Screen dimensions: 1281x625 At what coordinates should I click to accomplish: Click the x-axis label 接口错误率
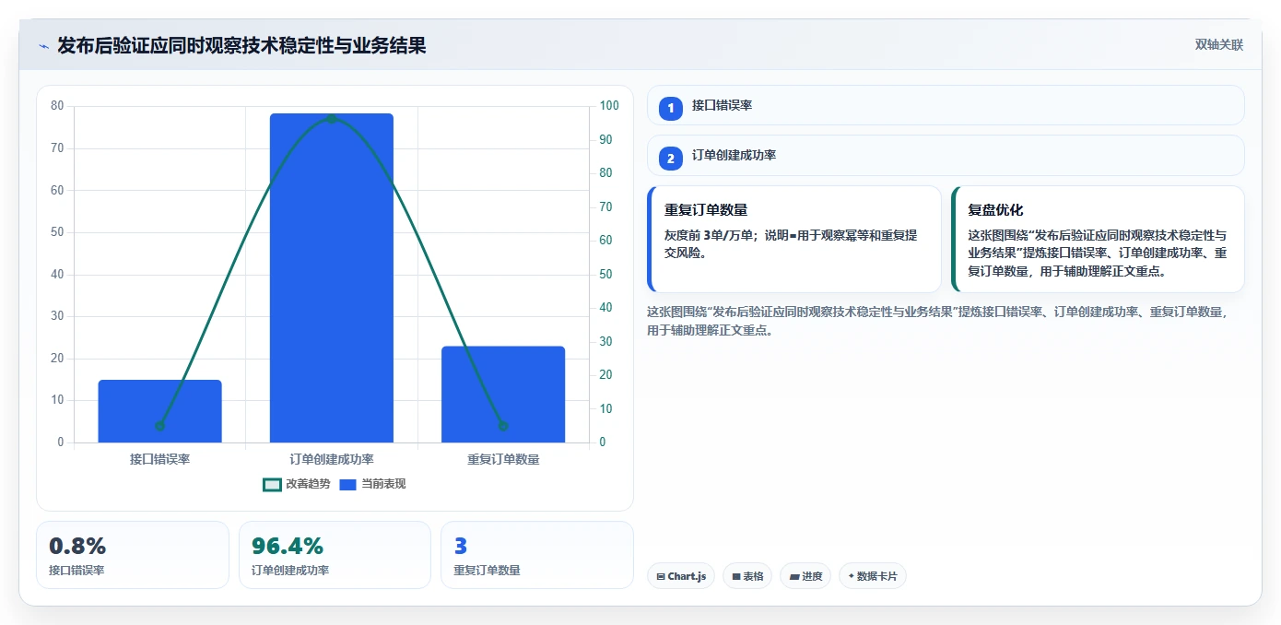coord(159,459)
